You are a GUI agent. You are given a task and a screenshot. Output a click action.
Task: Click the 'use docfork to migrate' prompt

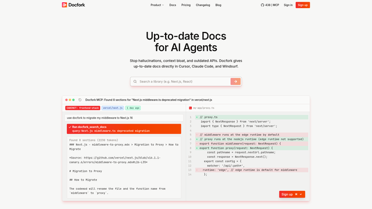point(124,118)
